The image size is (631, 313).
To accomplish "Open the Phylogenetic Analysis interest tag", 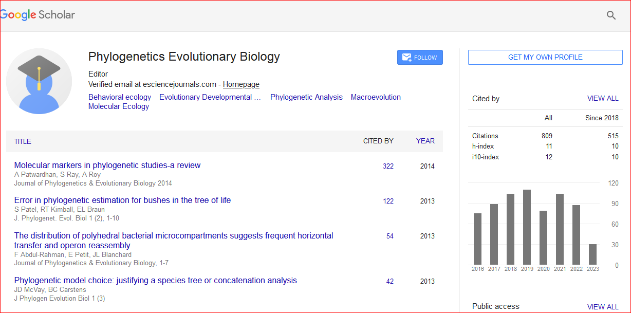I will pos(306,97).
